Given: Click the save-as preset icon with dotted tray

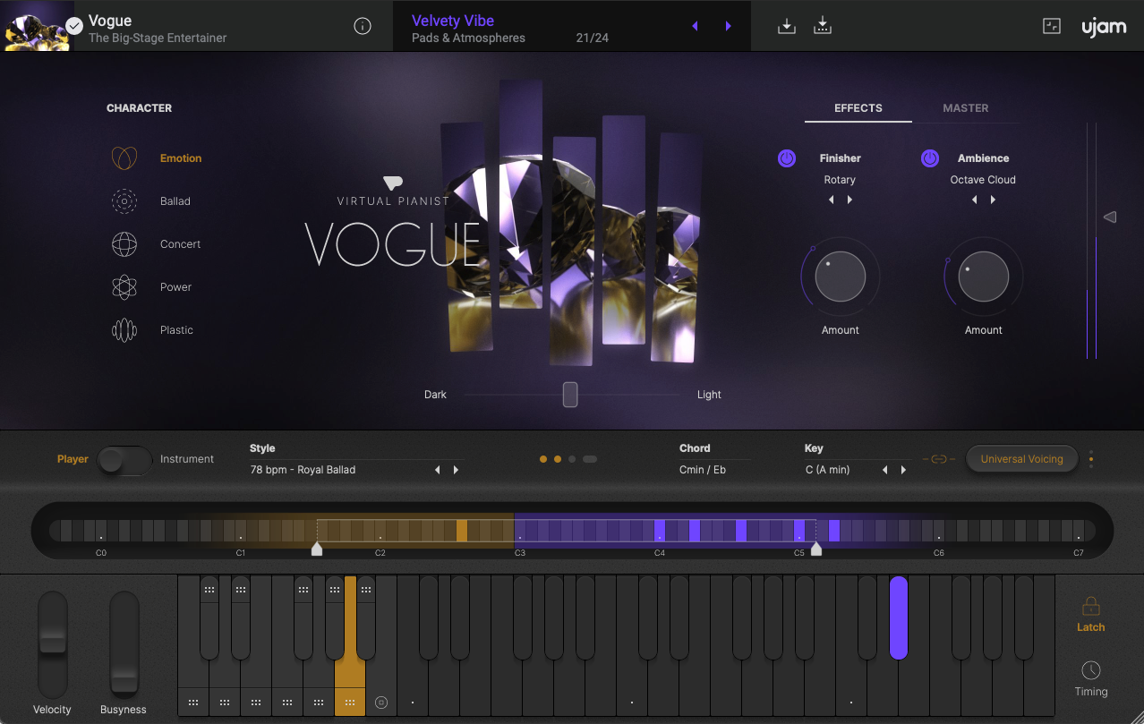Looking at the screenshot, I should pyautogui.click(x=823, y=26).
